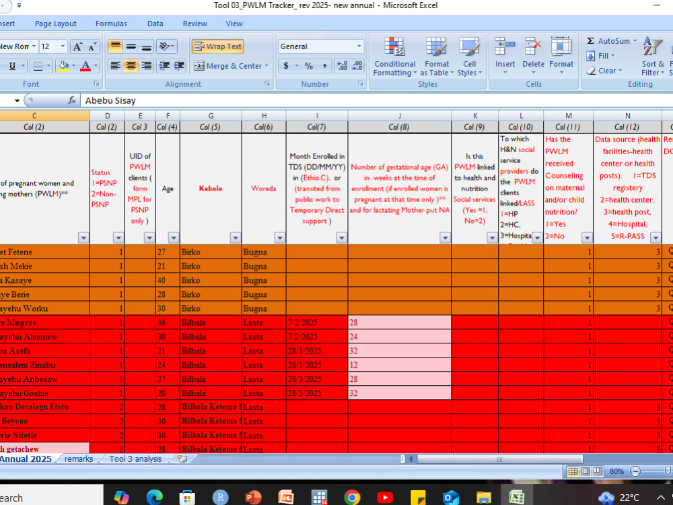This screenshot has height=505, width=673.
Task: Select Normal view button
Action: [573, 471]
